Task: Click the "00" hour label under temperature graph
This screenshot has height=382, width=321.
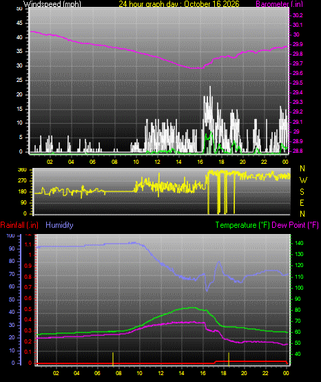Action: 286,373
